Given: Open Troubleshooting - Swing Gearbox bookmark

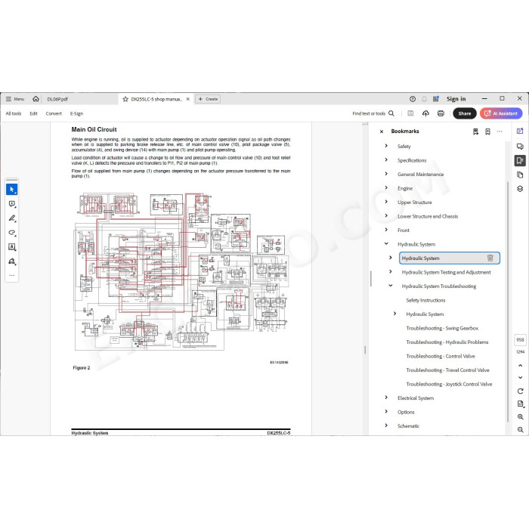Looking at the screenshot, I should 442,328.
